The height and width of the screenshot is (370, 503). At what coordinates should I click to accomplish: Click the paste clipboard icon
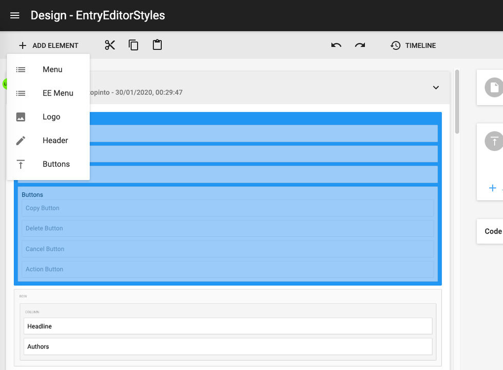(x=157, y=45)
